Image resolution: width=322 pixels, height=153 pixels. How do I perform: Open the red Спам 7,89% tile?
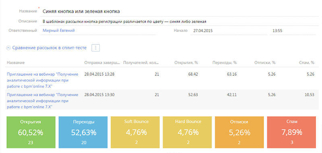tap(291, 132)
